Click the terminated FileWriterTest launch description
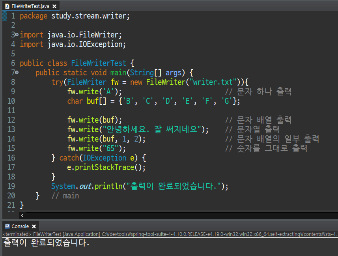Screen dimensions: 338x256 pos(170,234)
